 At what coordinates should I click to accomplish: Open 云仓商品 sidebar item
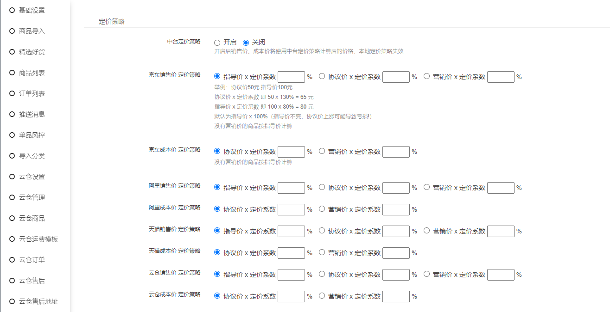(32, 218)
